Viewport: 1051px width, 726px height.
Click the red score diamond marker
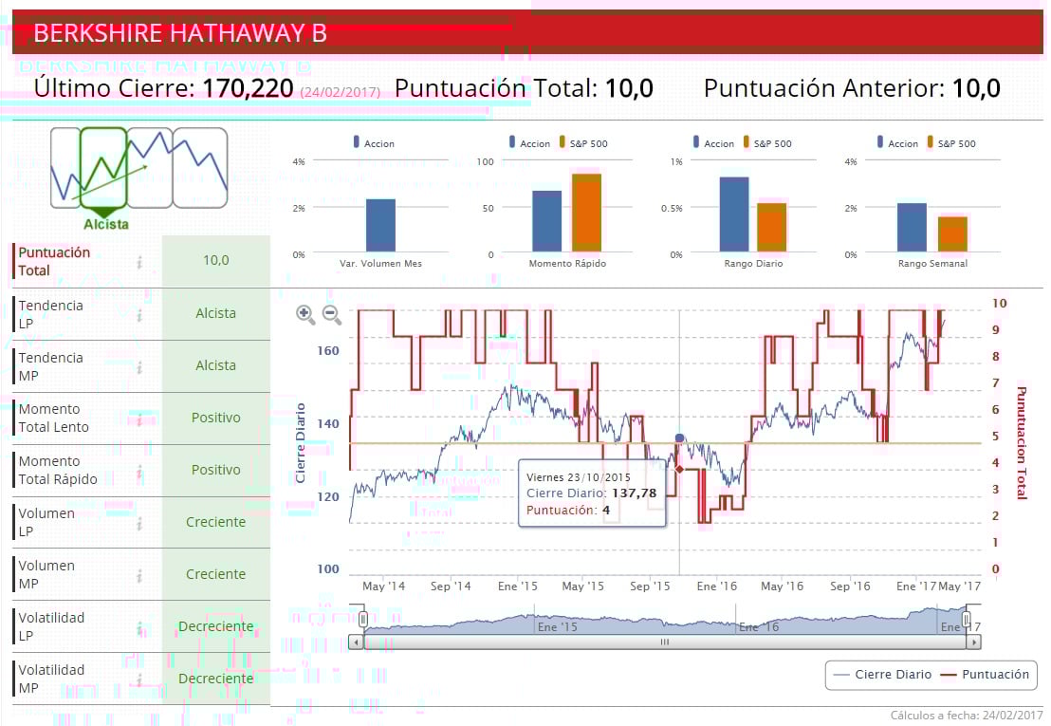point(680,469)
